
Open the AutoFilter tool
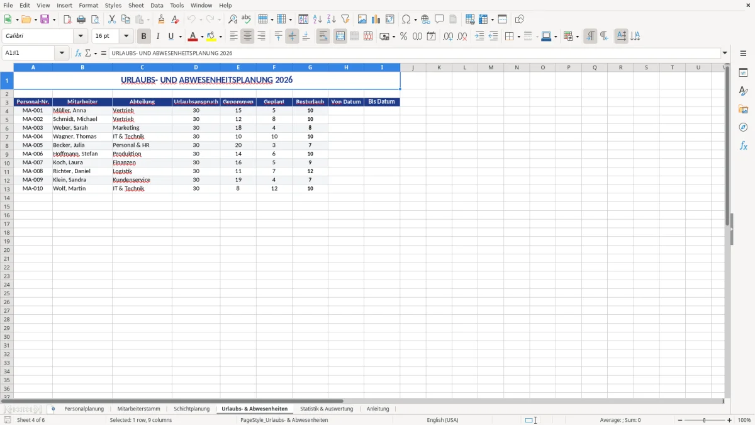coord(345,19)
